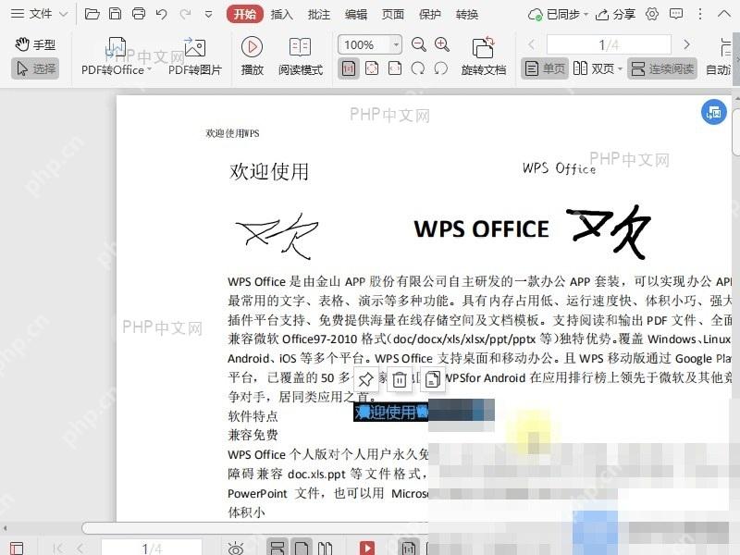Click the ribbon page number field 1/4
740x555 pixels.
point(609,44)
